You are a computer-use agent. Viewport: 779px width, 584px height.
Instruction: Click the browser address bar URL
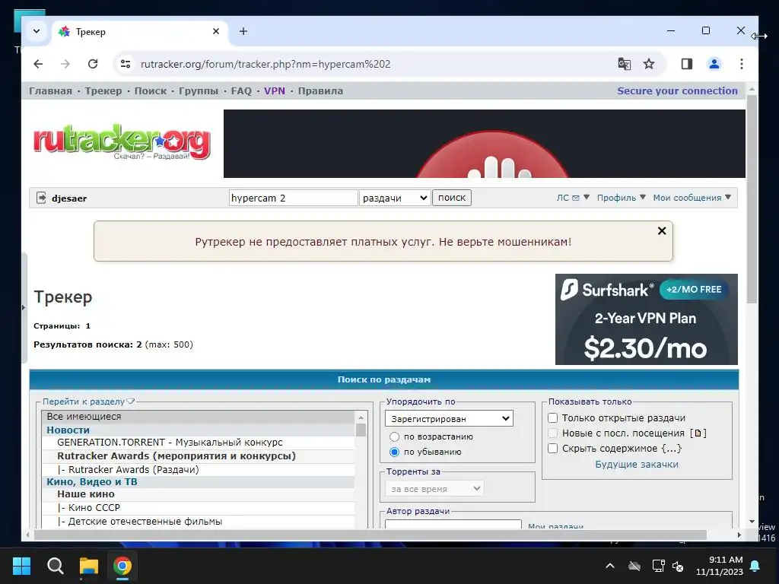pyautogui.click(x=265, y=64)
